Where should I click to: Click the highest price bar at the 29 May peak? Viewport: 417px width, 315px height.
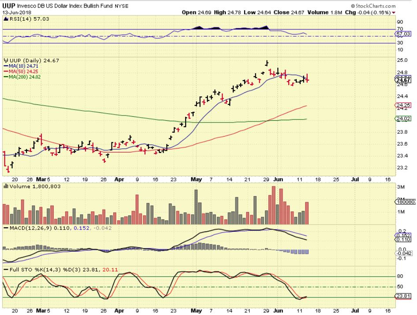267,63
